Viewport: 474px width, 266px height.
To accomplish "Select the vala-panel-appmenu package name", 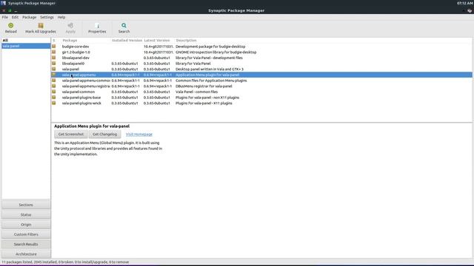I will point(79,75).
